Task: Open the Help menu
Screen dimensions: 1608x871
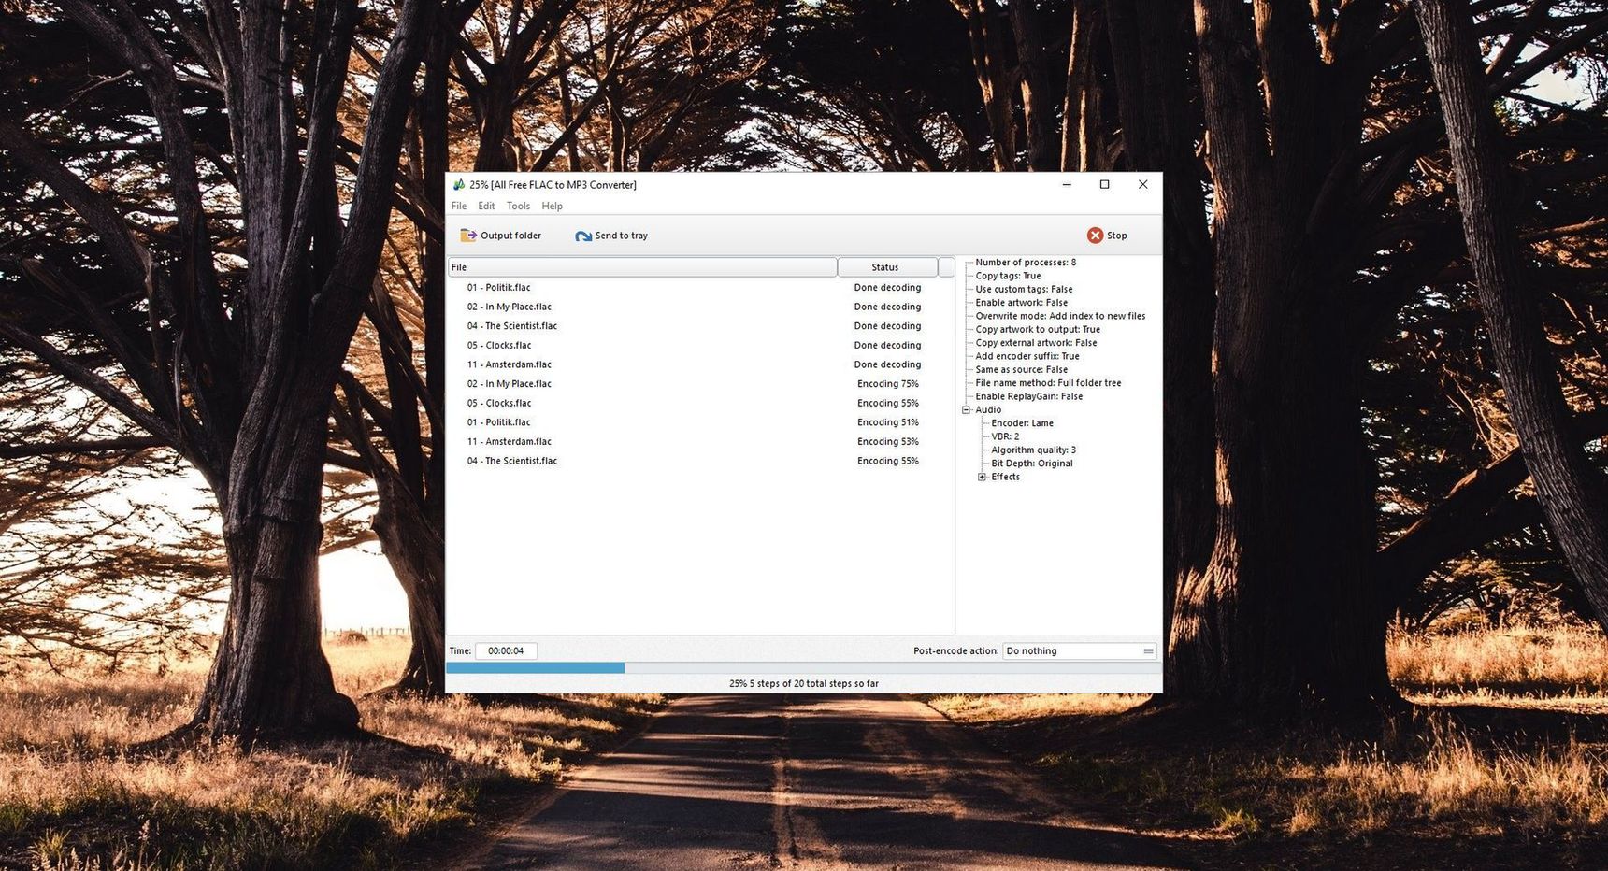Action: (553, 206)
